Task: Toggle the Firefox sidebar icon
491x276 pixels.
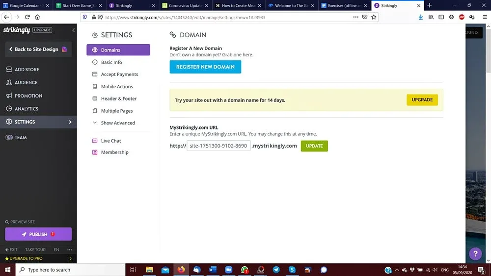Action: click(x=441, y=17)
